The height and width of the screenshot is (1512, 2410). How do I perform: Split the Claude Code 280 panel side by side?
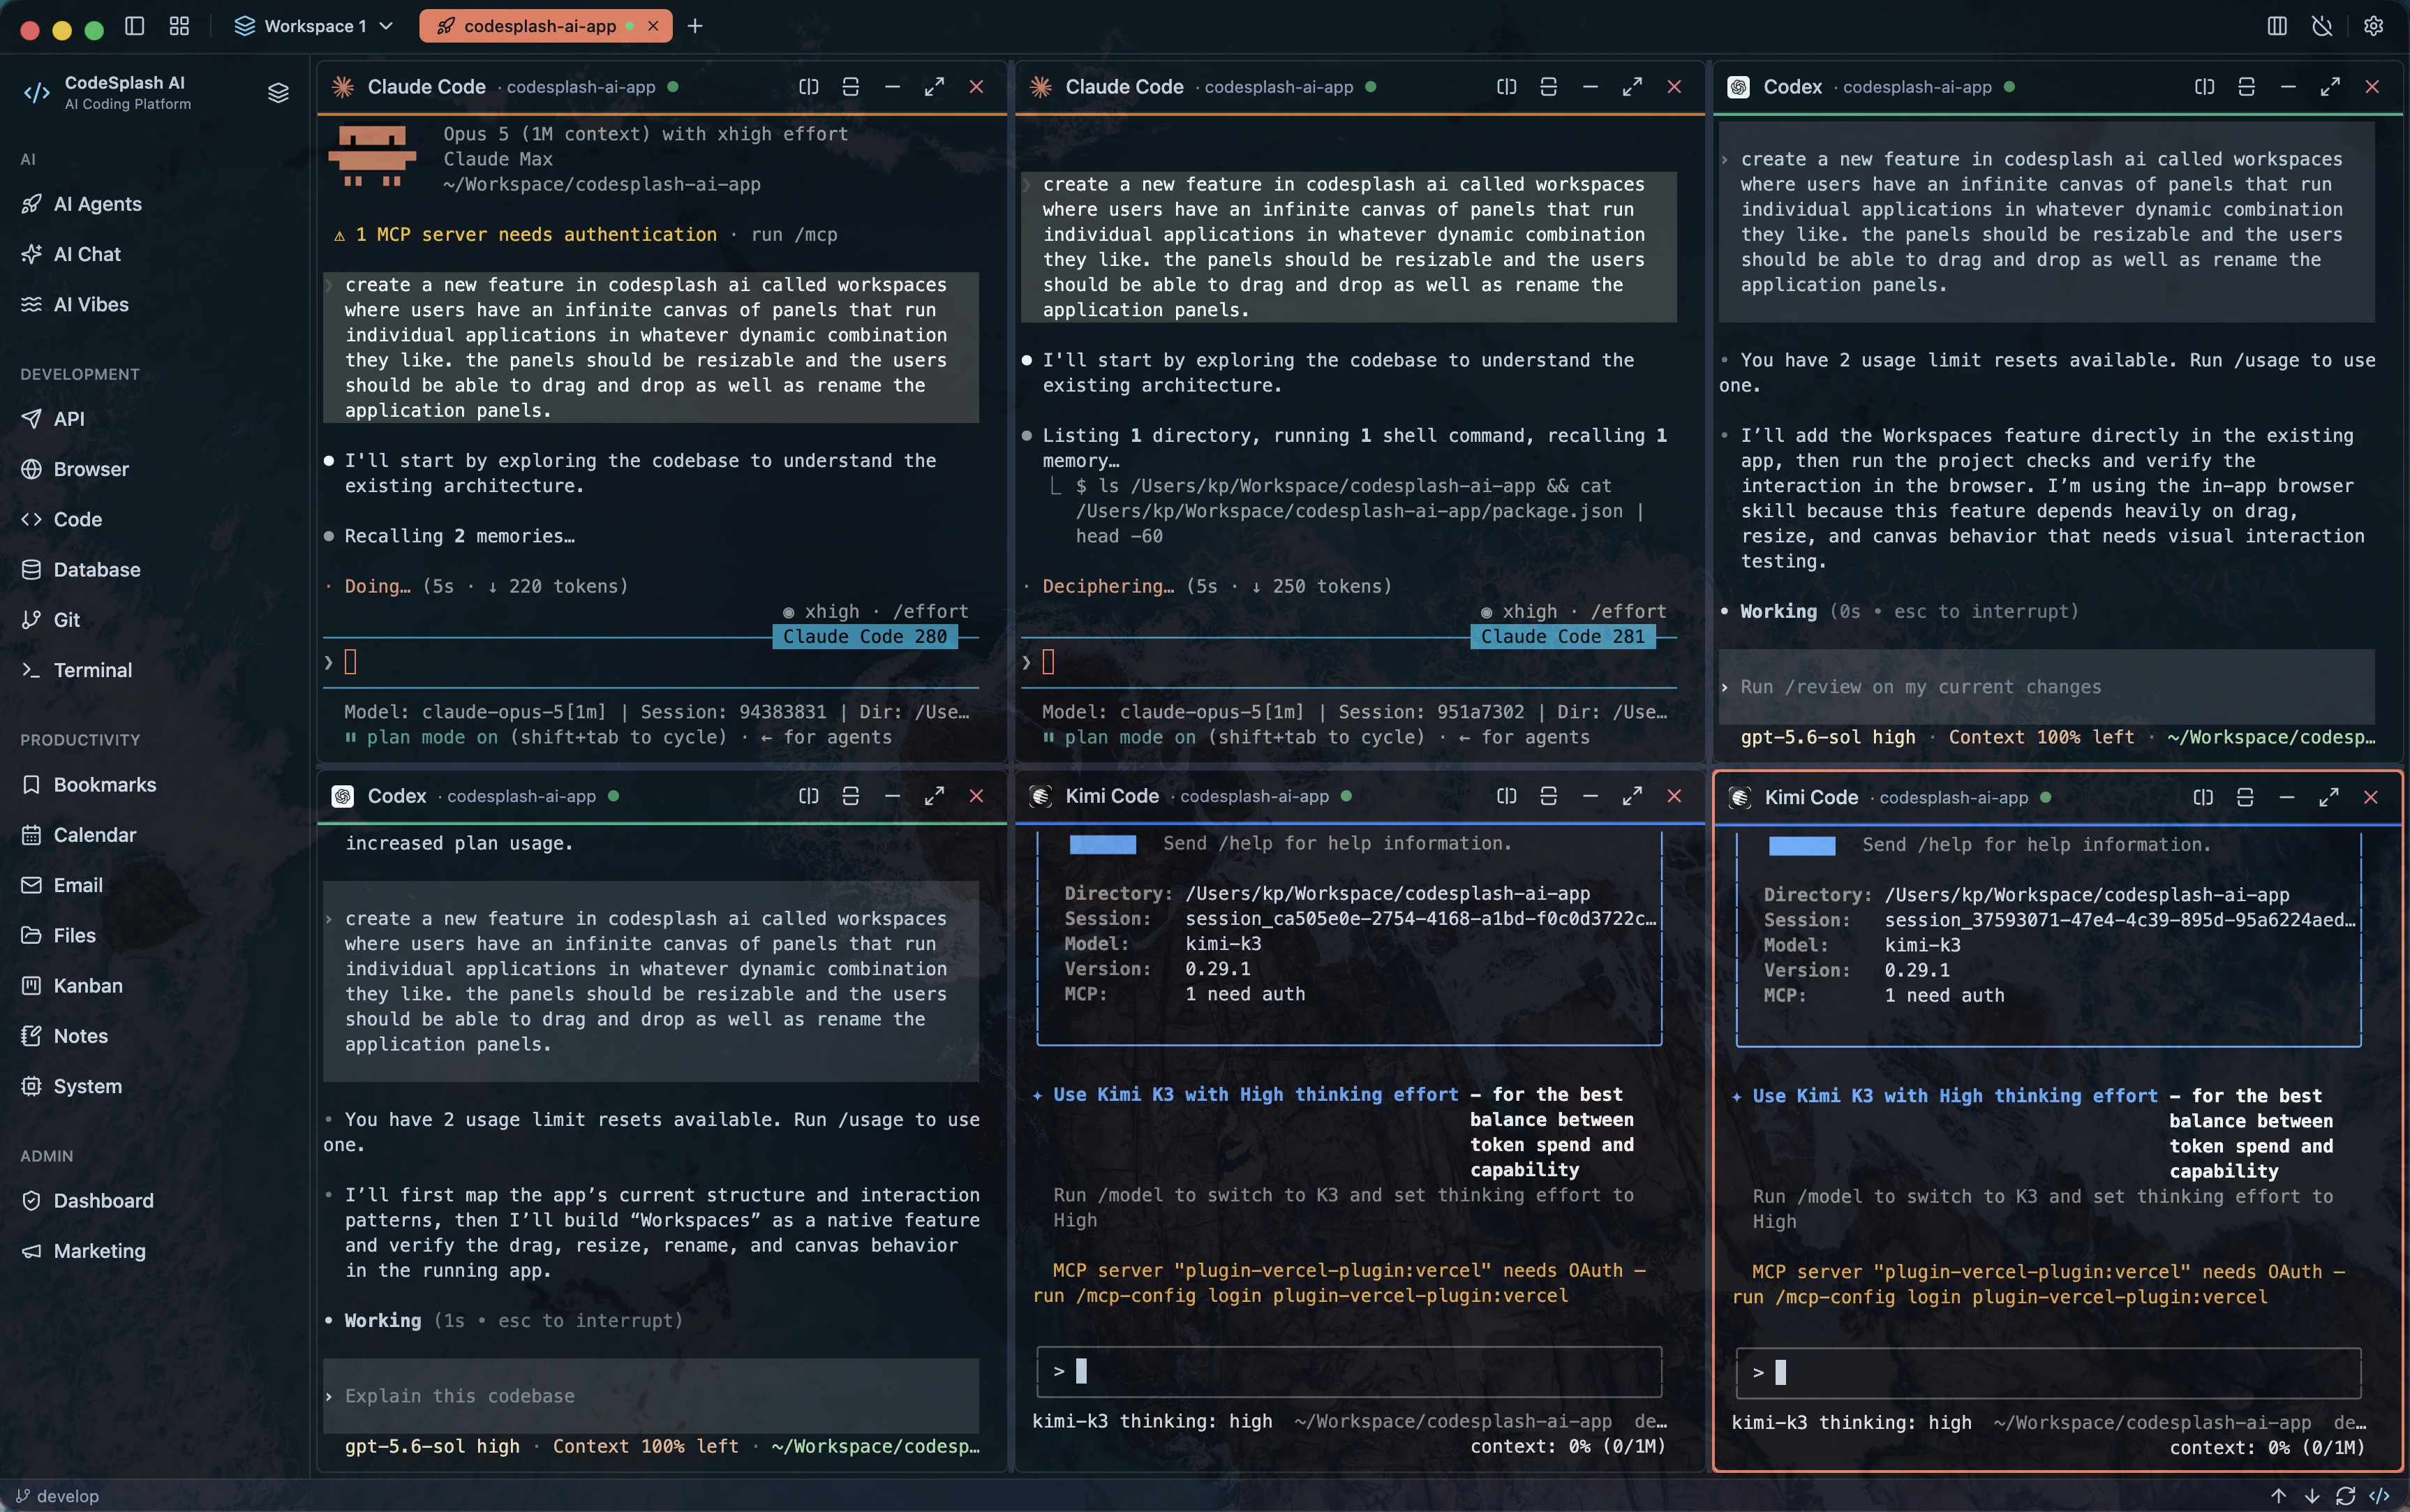pos(809,87)
